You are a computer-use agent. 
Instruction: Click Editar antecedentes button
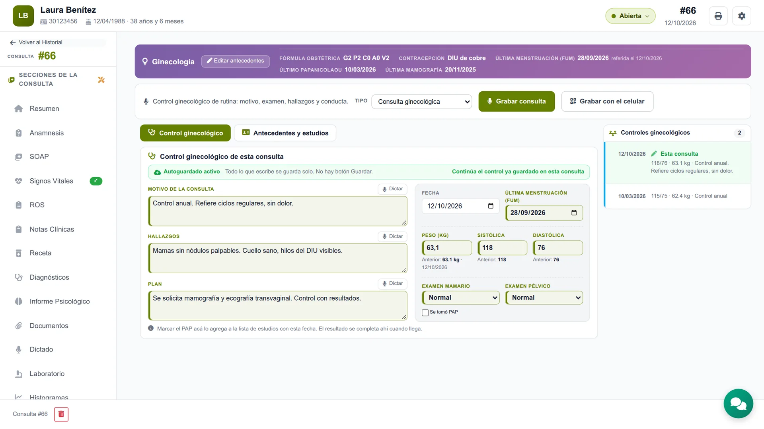coord(236,61)
